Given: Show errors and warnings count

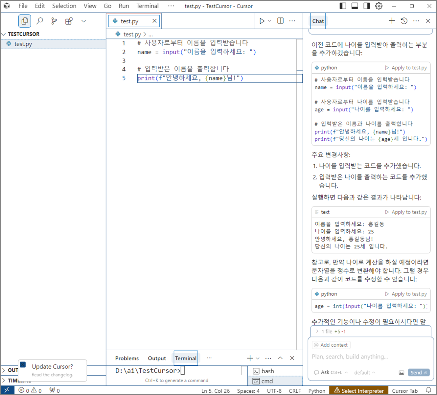Looking at the screenshot, I should pyautogui.click(x=30, y=391).
